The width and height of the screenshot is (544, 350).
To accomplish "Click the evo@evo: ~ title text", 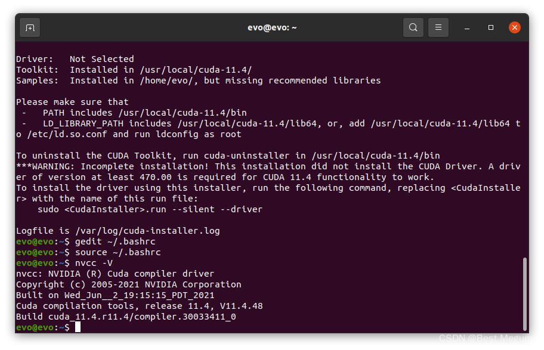I will (272, 27).
